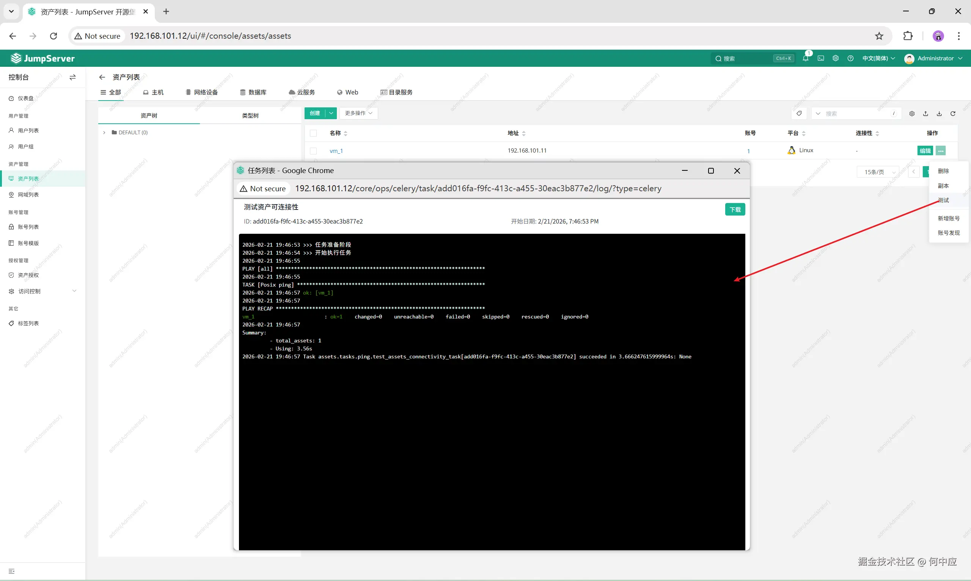Switch to the 网络设备 tab
971x581 pixels.
point(202,92)
